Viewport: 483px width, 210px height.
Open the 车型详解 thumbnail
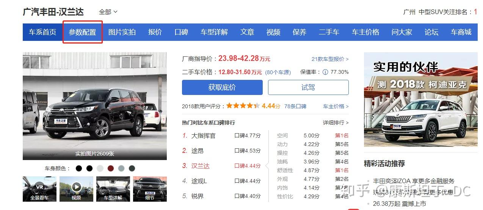[113, 189]
